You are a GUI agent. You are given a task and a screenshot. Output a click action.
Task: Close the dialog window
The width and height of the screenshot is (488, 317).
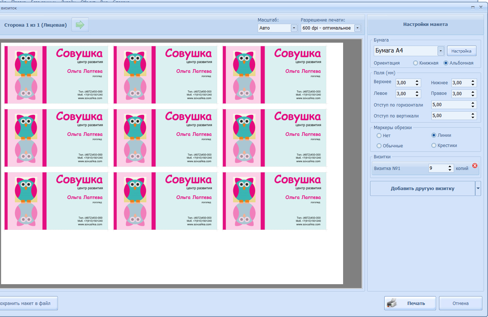coord(481,7)
